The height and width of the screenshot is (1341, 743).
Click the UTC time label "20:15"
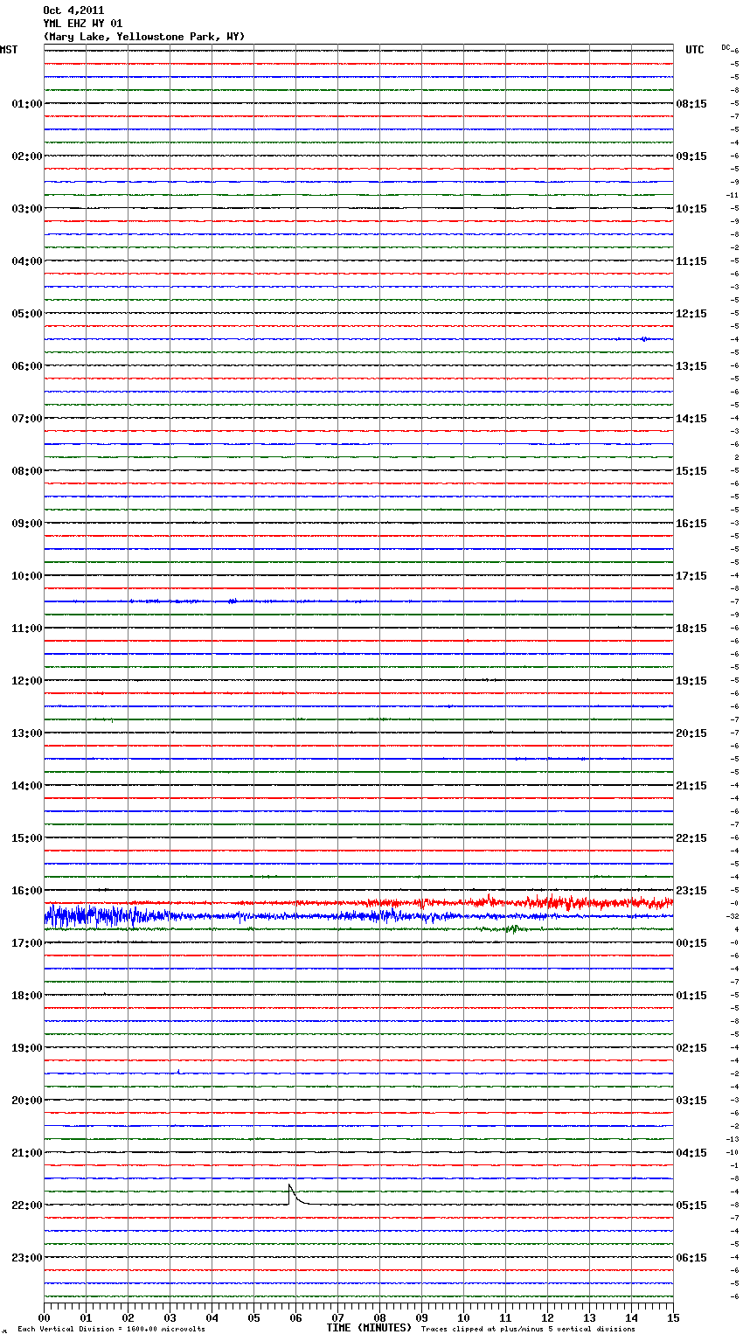click(x=691, y=733)
